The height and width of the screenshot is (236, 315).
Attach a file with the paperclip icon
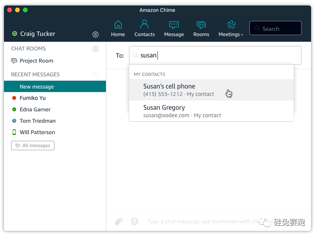pos(119,221)
